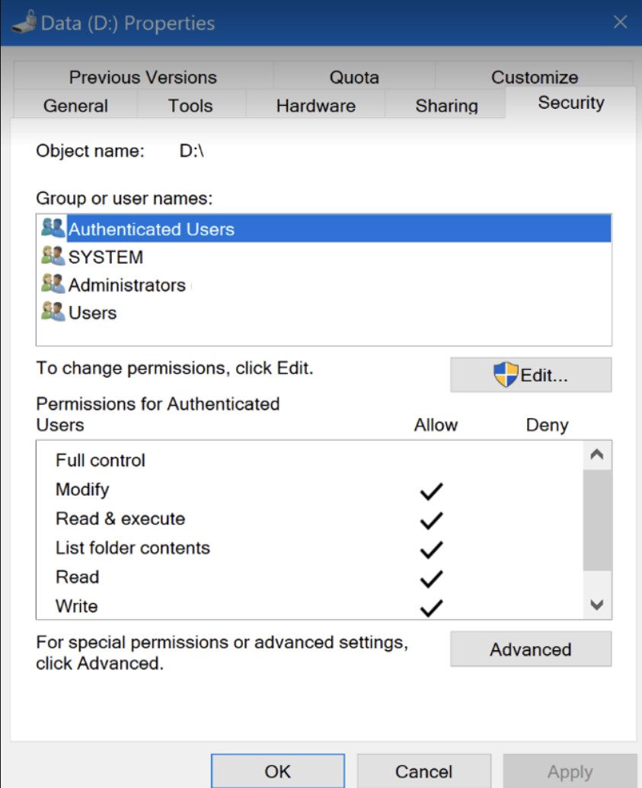Switch to the Hardware tab
This screenshot has width=642, height=788.
tap(315, 106)
